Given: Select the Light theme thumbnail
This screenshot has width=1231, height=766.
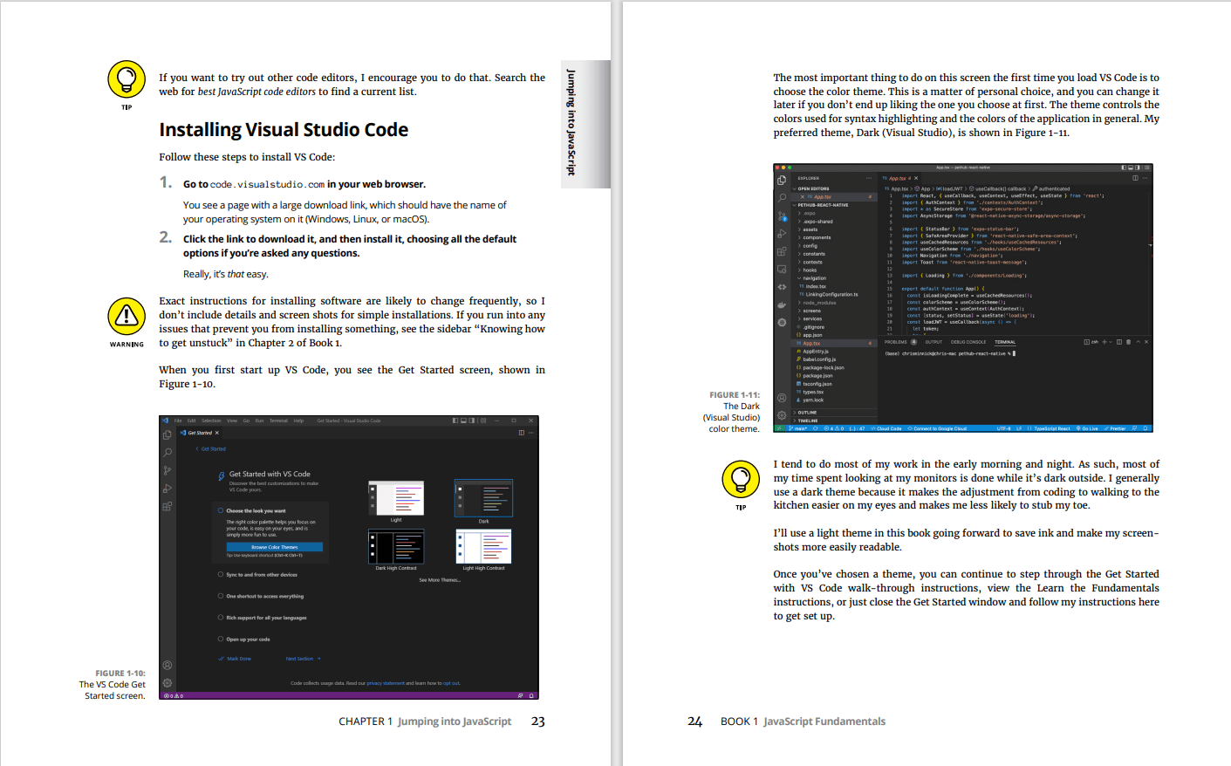Looking at the screenshot, I should 396,498.
